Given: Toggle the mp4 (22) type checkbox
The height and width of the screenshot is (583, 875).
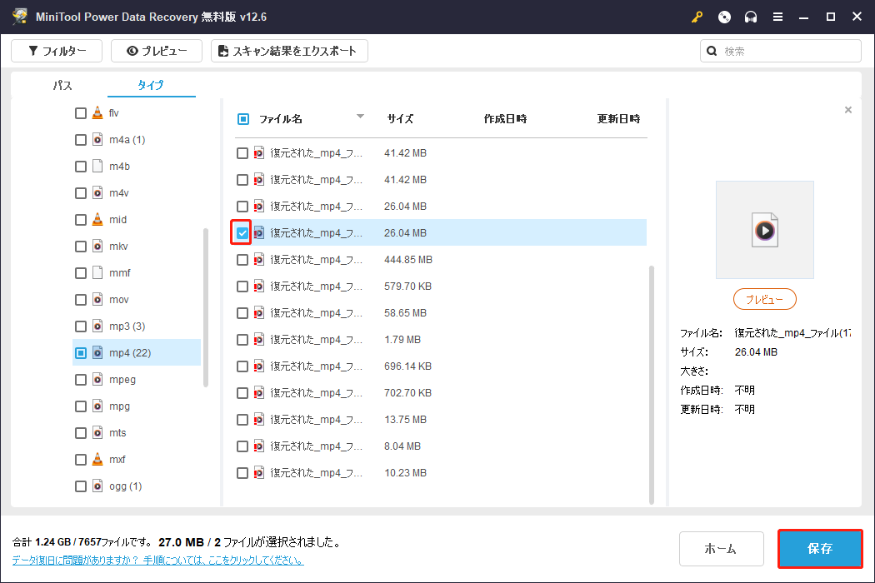Looking at the screenshot, I should click(x=81, y=352).
